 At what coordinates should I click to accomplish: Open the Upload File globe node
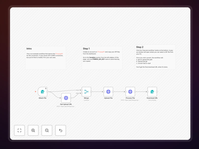(x=108, y=92)
